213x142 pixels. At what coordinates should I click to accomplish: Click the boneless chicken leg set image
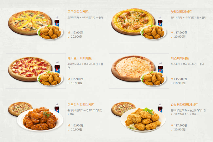(x=139, y=118)
